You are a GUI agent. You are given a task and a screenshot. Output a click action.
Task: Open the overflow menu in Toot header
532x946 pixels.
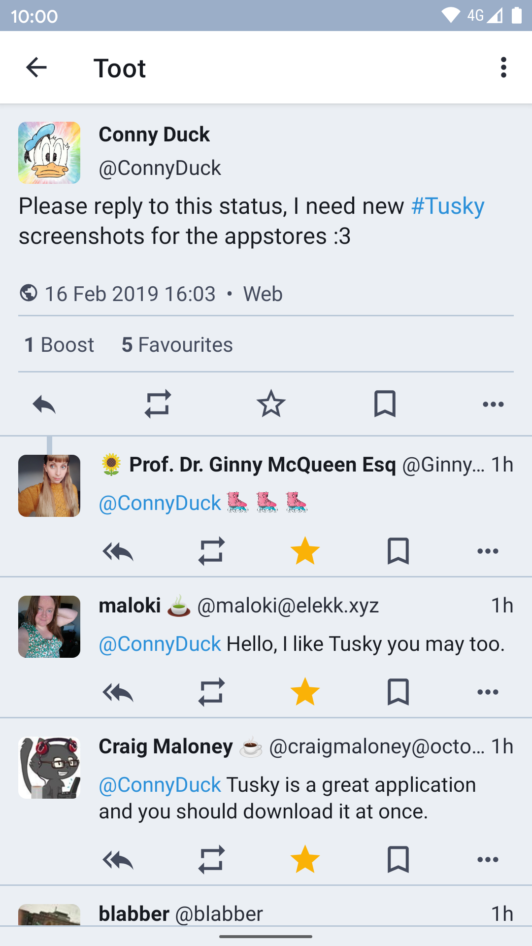(x=503, y=68)
